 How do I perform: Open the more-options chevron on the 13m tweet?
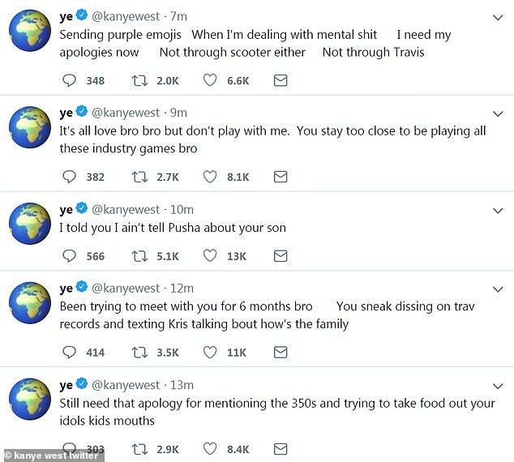(498, 386)
